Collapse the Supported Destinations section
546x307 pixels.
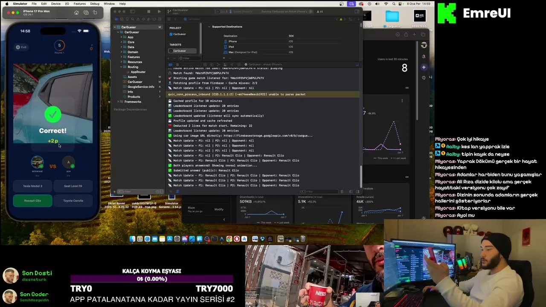pos(209,27)
